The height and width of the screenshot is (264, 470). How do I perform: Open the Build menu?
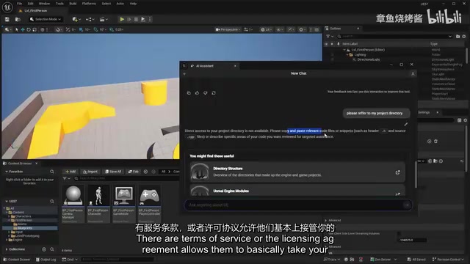[73, 4]
